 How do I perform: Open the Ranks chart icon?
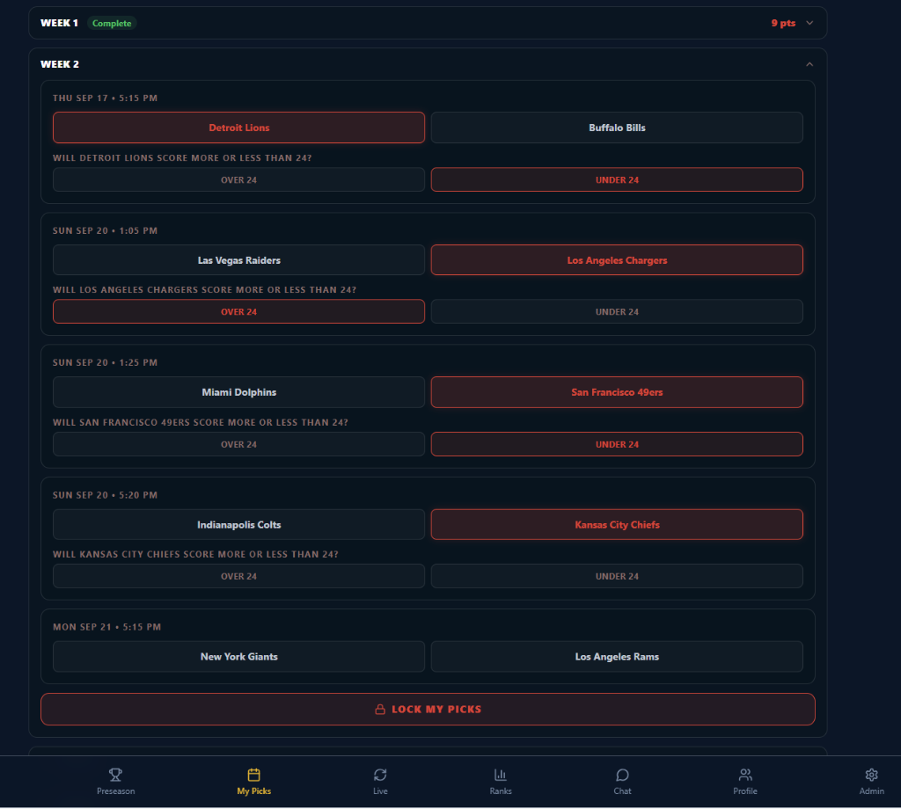[501, 775]
